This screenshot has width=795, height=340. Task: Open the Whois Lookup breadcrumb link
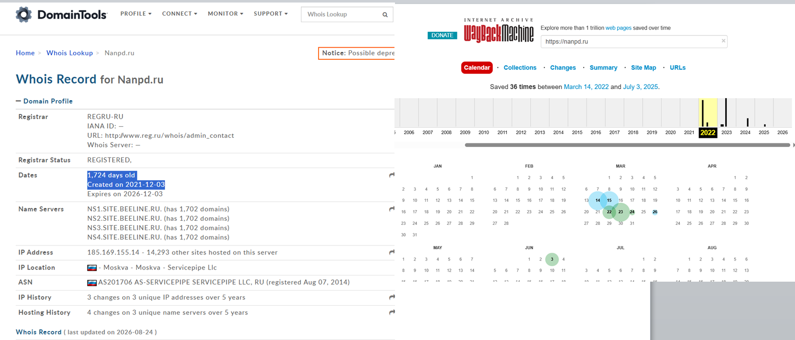point(69,53)
